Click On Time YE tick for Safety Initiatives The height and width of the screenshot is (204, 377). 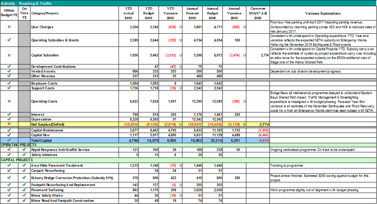pyautogui.click(x=24, y=155)
